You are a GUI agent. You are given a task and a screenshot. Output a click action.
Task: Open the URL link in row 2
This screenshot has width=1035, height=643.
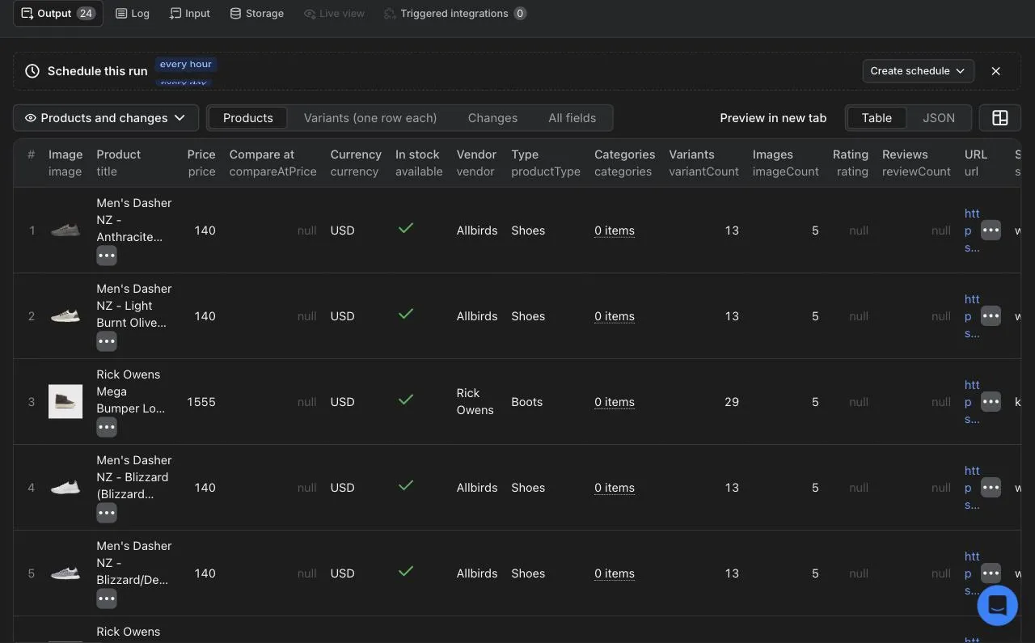coord(971,316)
